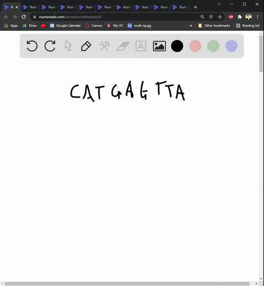The image size is (264, 286).
Task: Open the Reading list panel
Action: 248,26
